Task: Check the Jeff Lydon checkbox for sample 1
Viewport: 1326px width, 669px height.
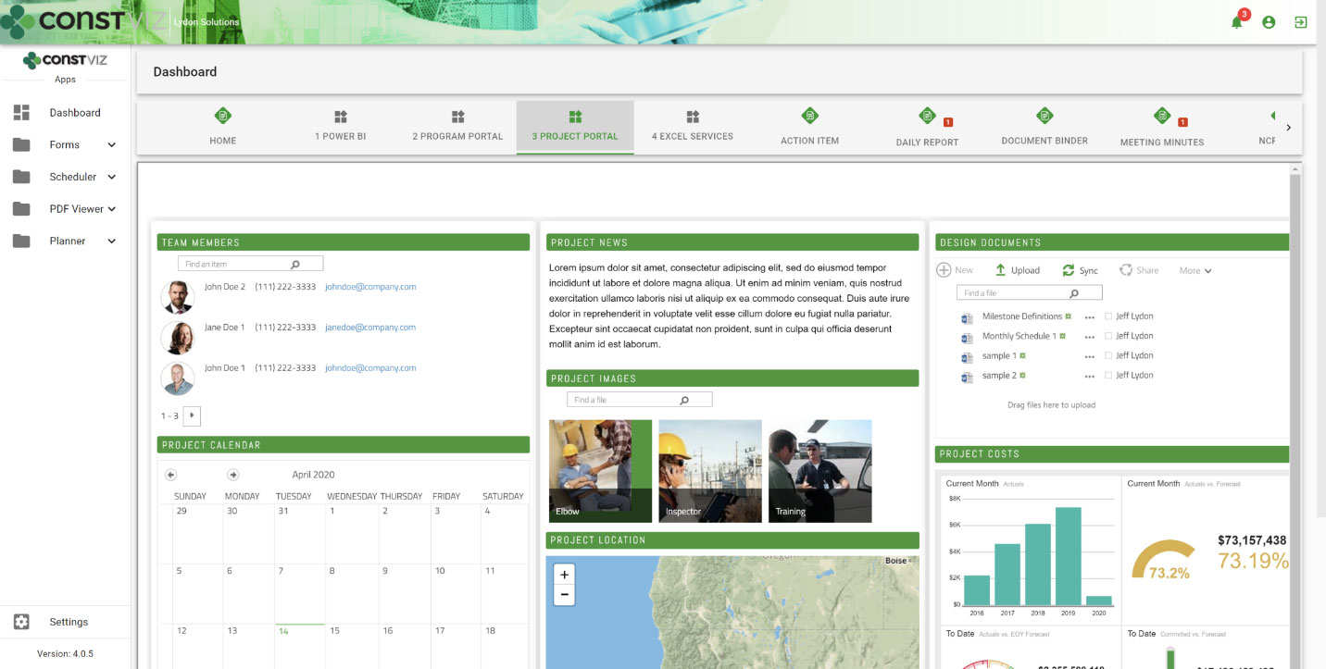Action: [1107, 355]
